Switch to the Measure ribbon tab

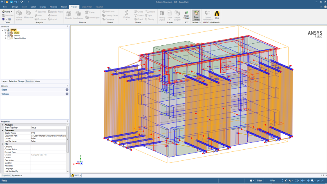[54, 7]
